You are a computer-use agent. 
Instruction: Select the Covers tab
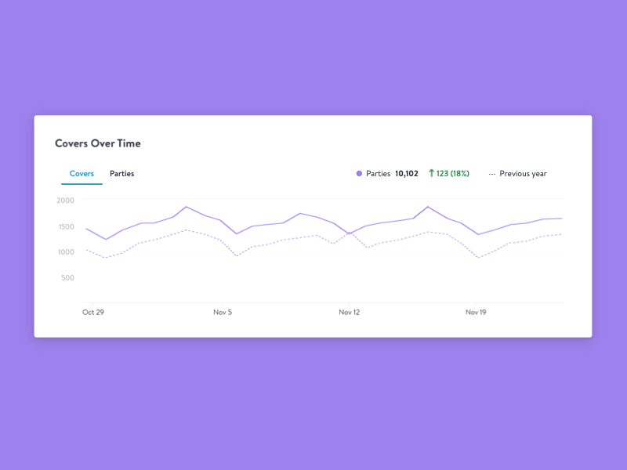(82, 173)
